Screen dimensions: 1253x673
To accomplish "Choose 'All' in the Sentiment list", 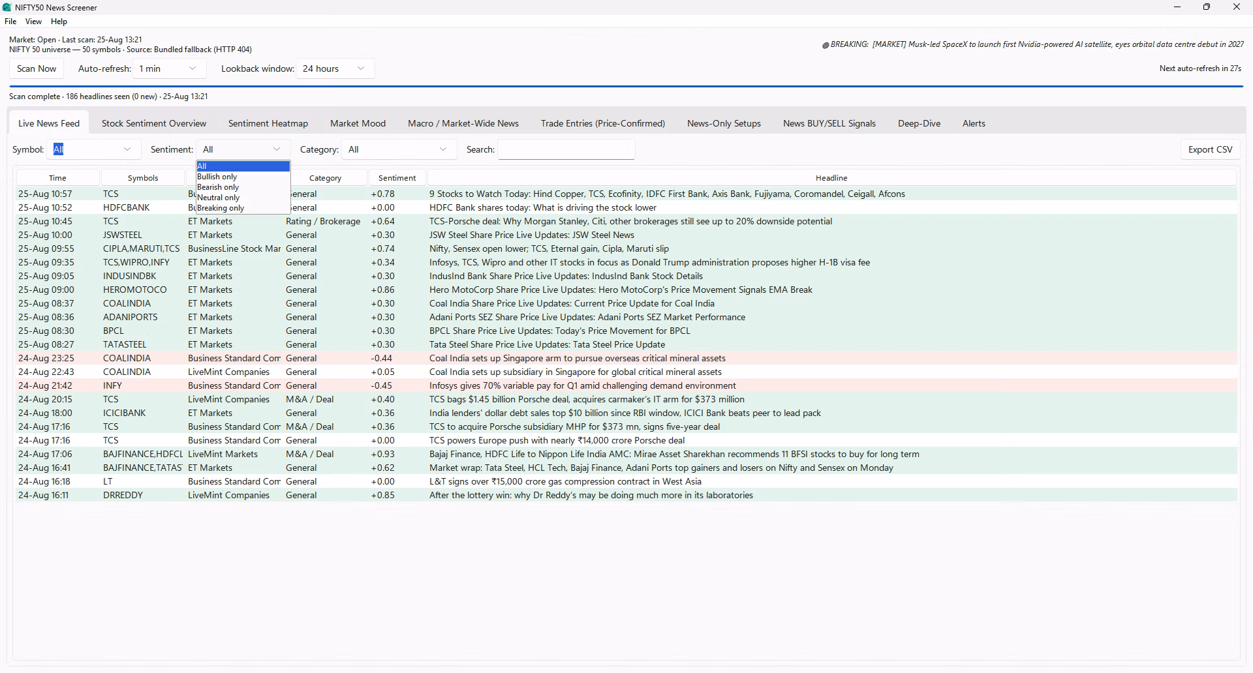I will click(243, 166).
